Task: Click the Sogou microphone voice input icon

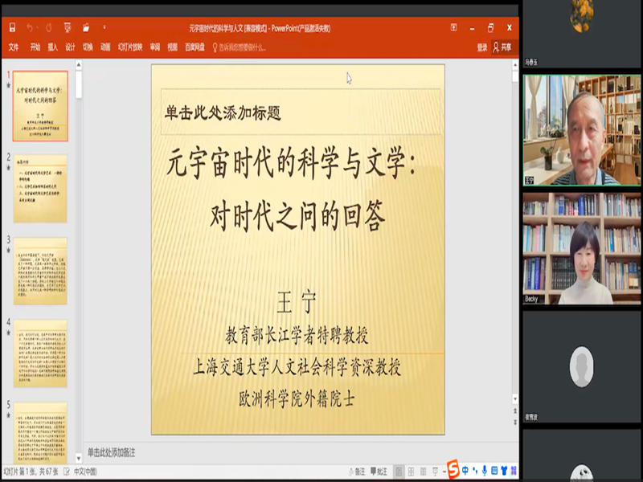Action: pos(485,470)
